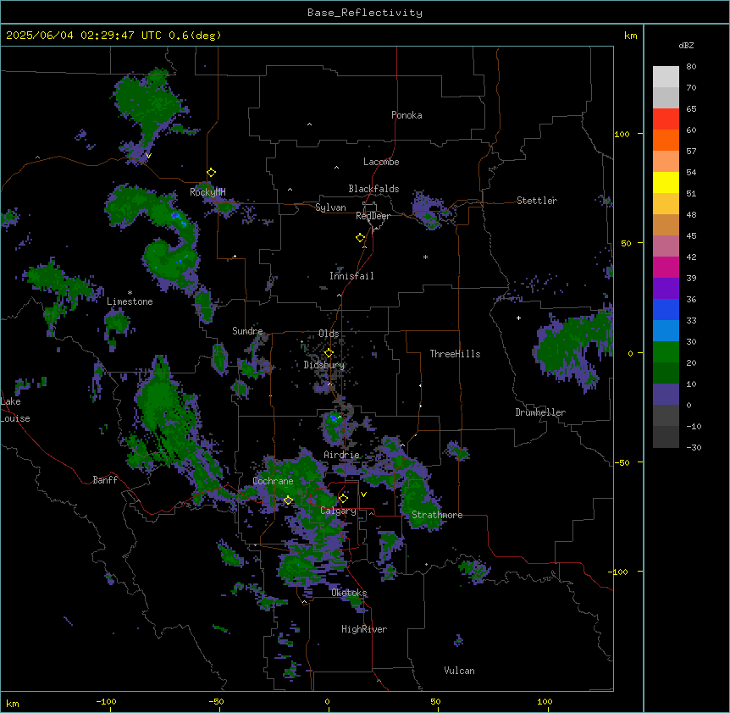Click the 100 tick on the vertical axis
Image resolution: width=730 pixels, height=713 pixels.
(622, 134)
